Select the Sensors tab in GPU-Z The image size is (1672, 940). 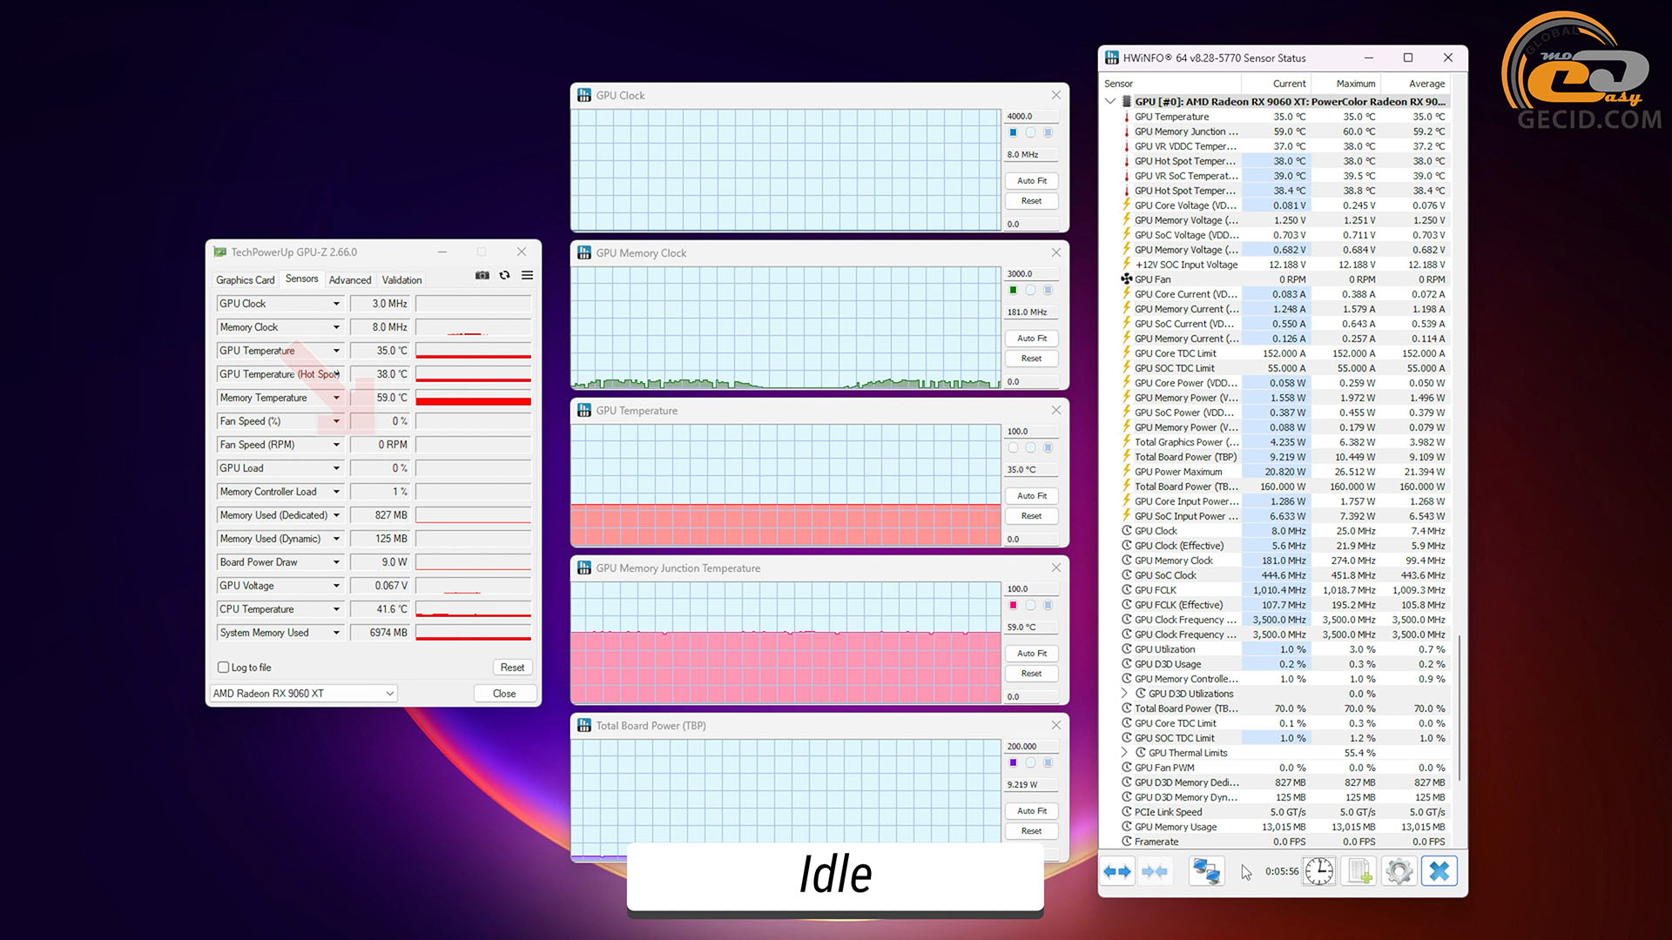pyautogui.click(x=301, y=279)
